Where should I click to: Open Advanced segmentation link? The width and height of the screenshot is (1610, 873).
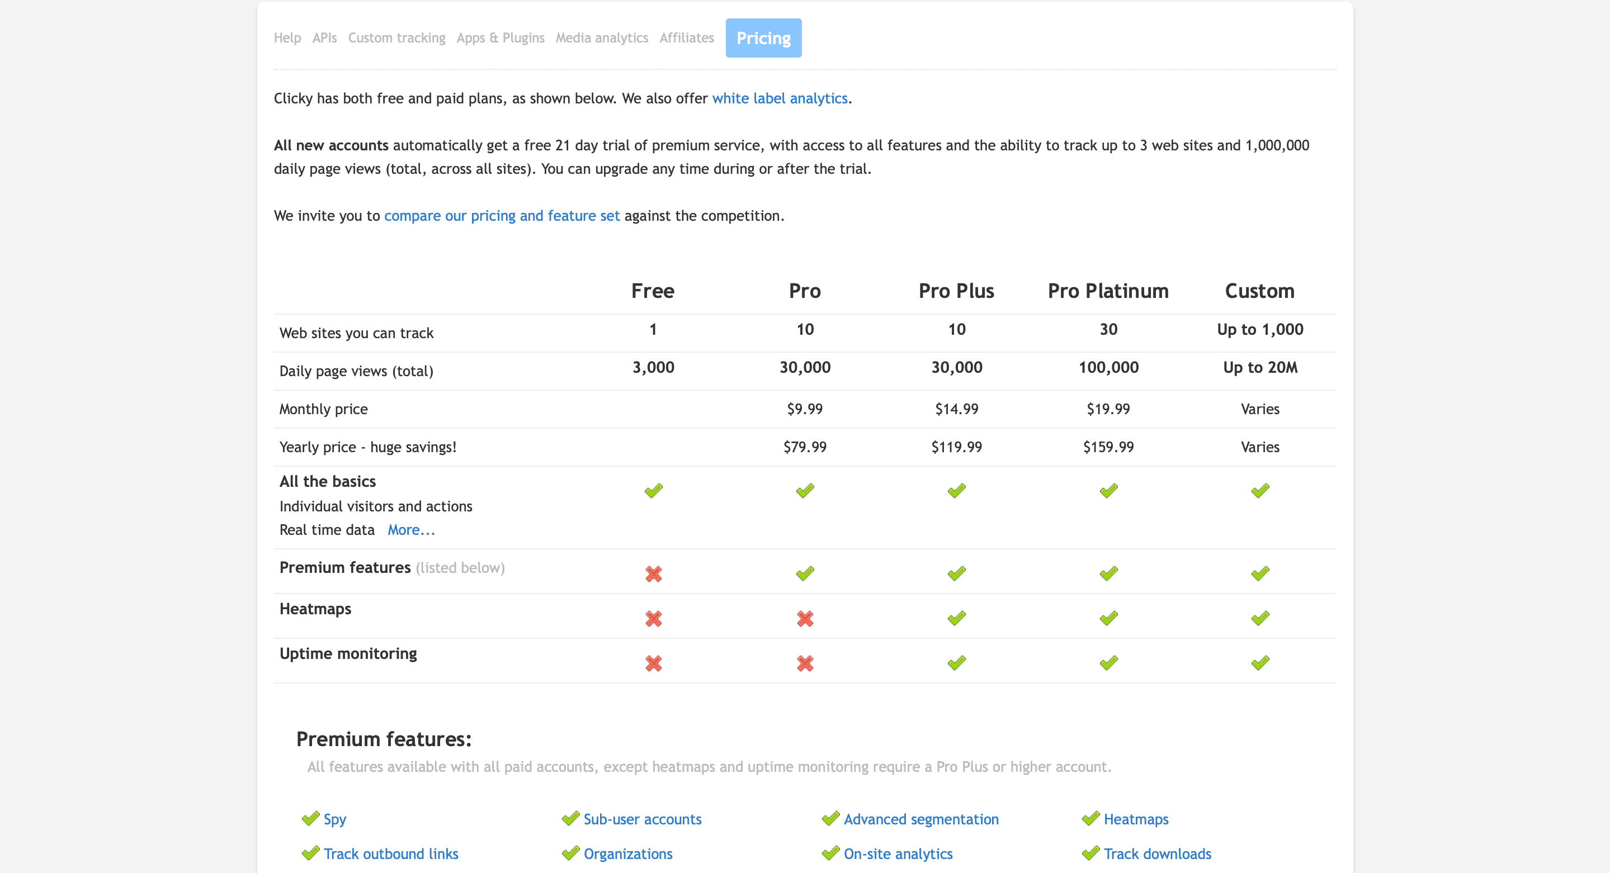click(x=921, y=819)
